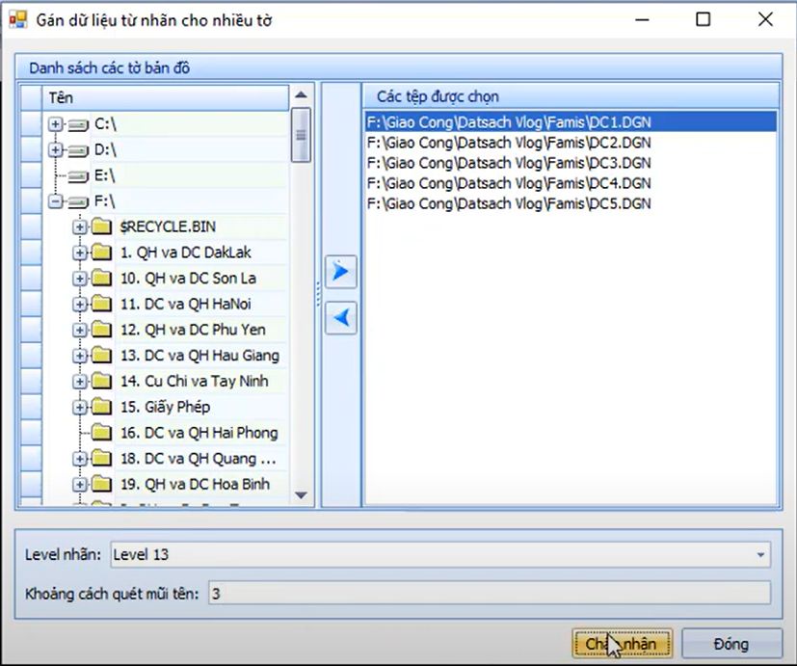Image resolution: width=797 pixels, height=666 pixels.
Task: Collapse the F:\ drive node
Action: 55,201
